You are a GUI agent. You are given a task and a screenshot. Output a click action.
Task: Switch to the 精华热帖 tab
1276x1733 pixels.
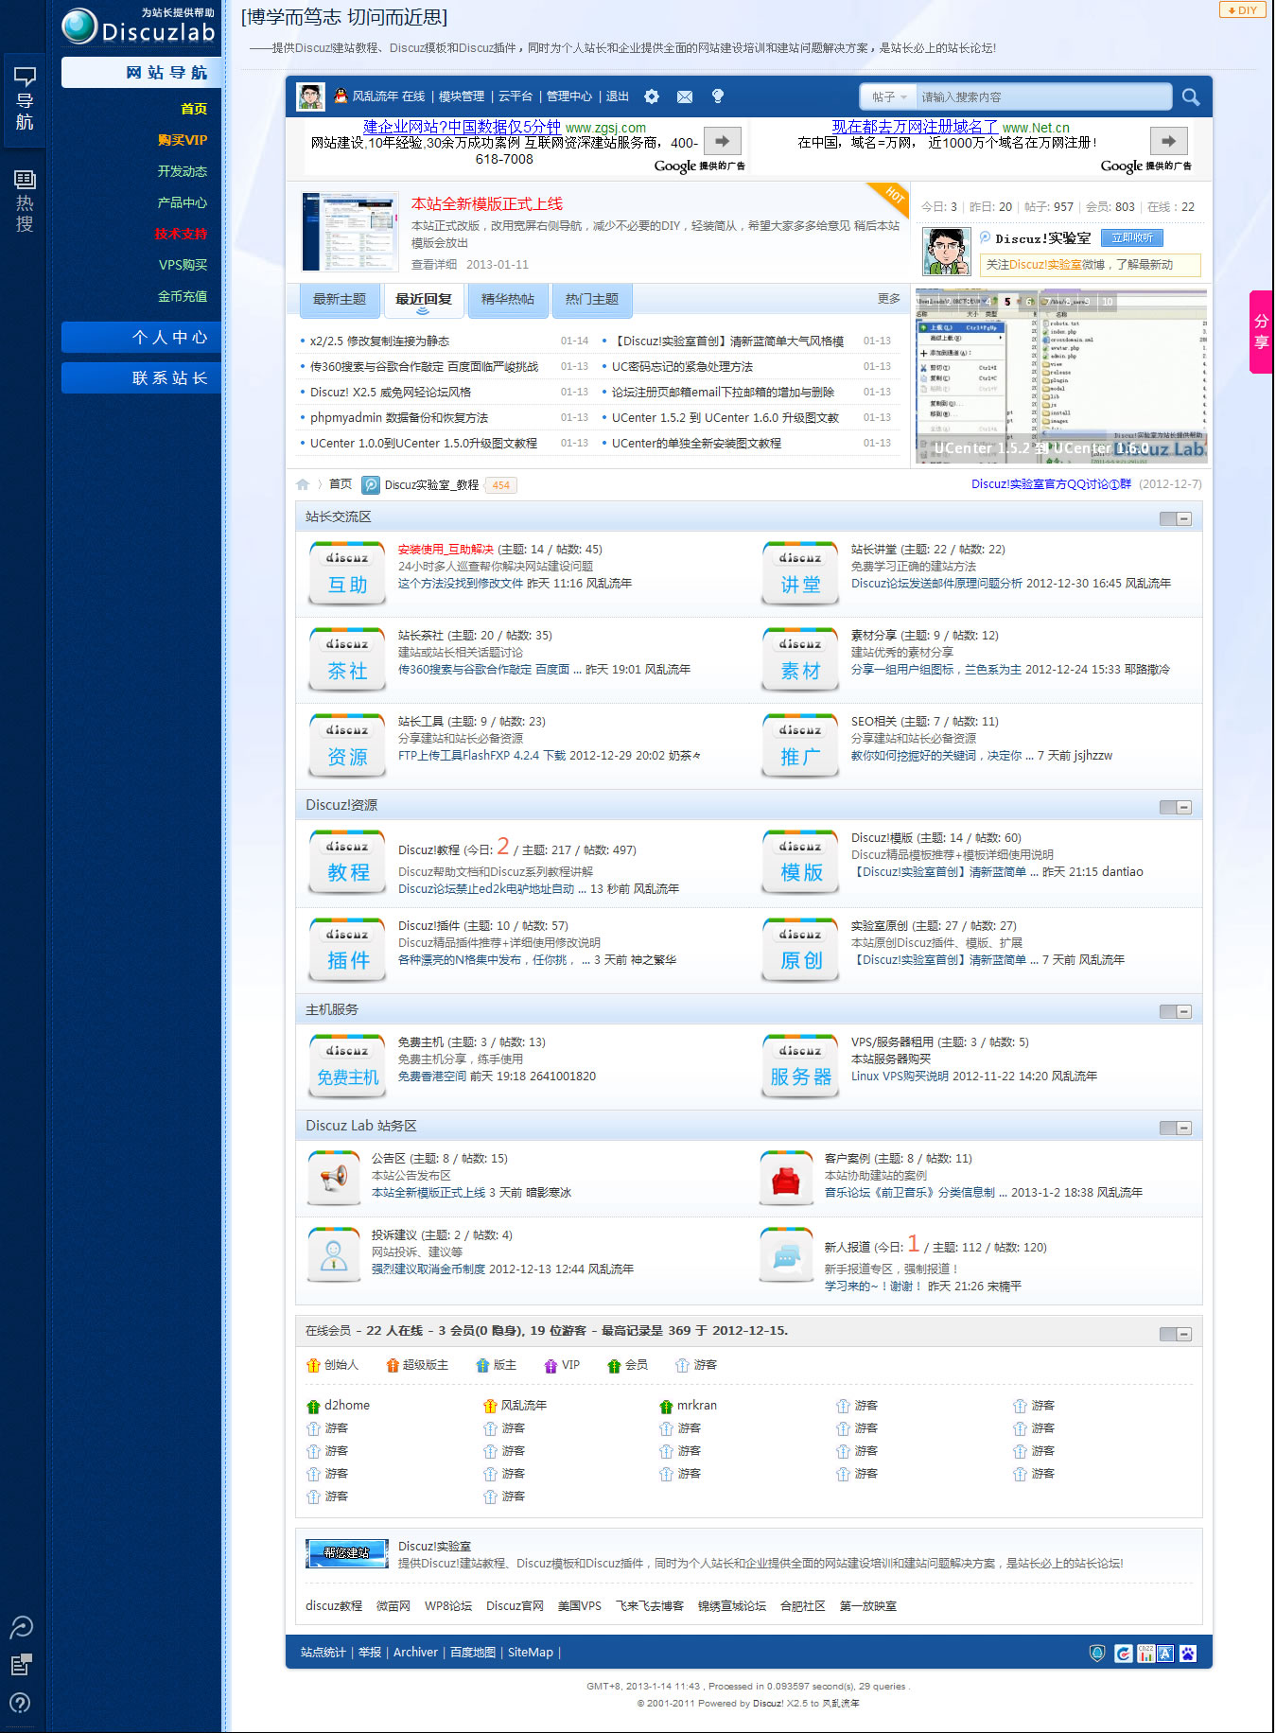tap(507, 300)
